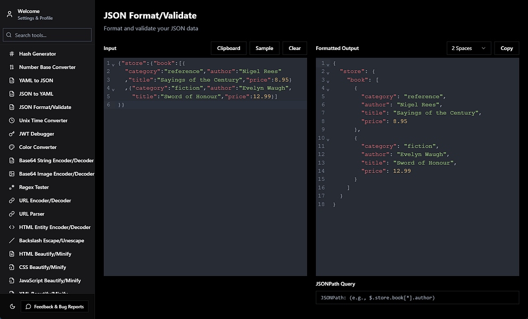Open the Unix Time Converter clock icon

12,121
